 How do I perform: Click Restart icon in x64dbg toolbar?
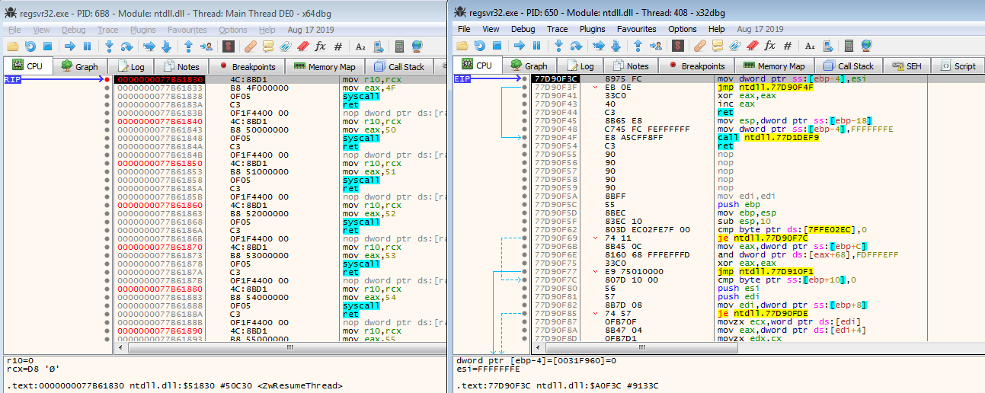[x=30, y=46]
